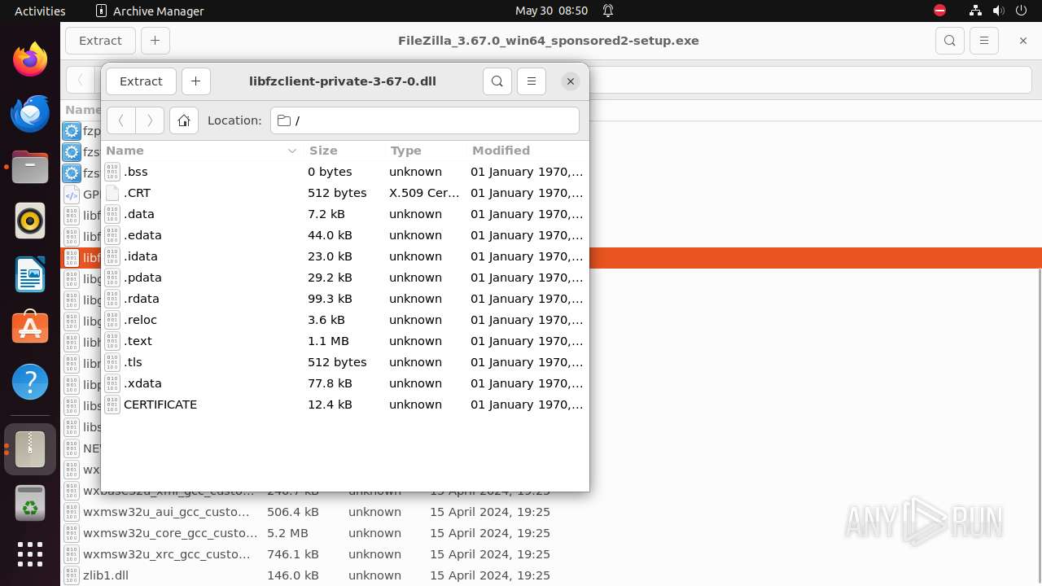Open hamburger menu in libfzclient dll window
The height and width of the screenshot is (586, 1042).
[x=532, y=81]
